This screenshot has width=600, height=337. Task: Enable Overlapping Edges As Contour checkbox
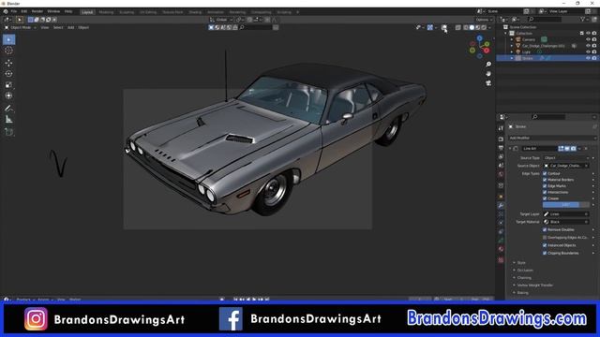(x=545, y=238)
